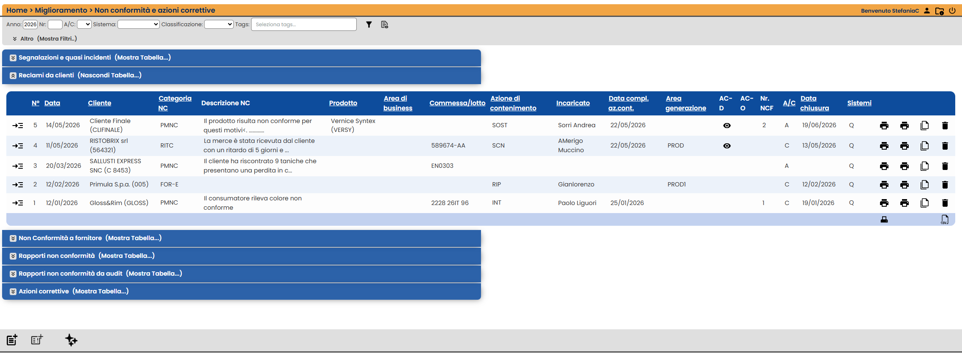
Task: Print the table using the footer printer icon
Action: click(x=884, y=219)
